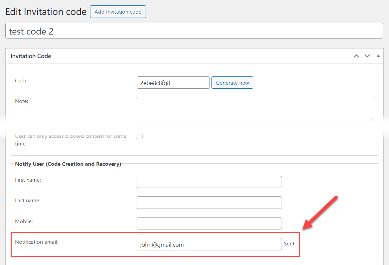Click the 'Code:' label
The width and height of the screenshot is (389, 265).
pos(22,81)
